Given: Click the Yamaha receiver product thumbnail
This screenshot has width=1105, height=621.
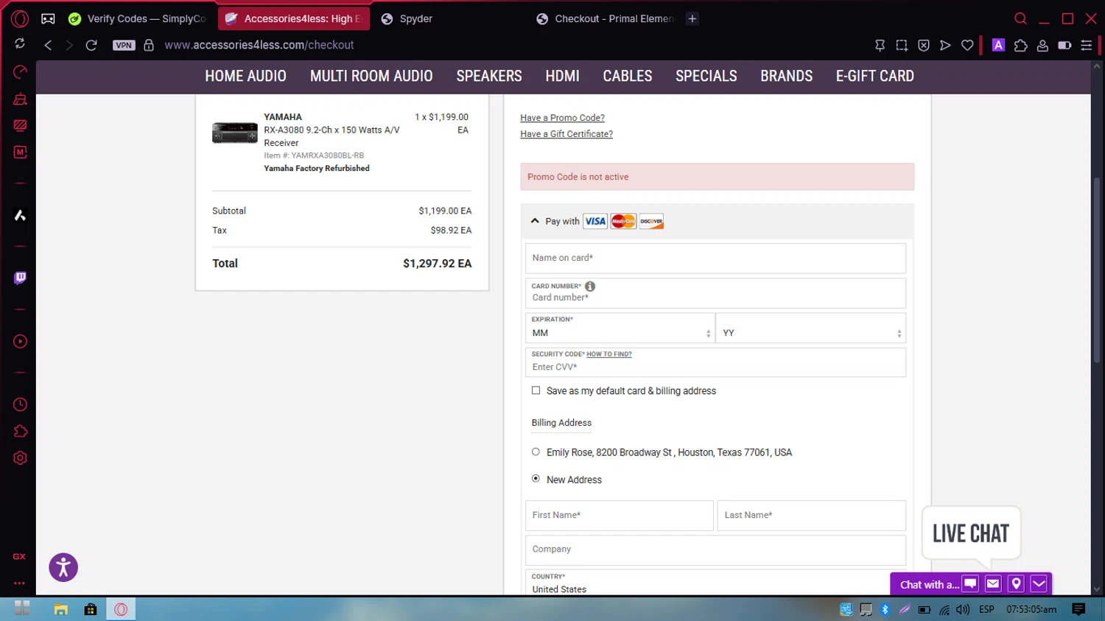Looking at the screenshot, I should click(x=235, y=133).
